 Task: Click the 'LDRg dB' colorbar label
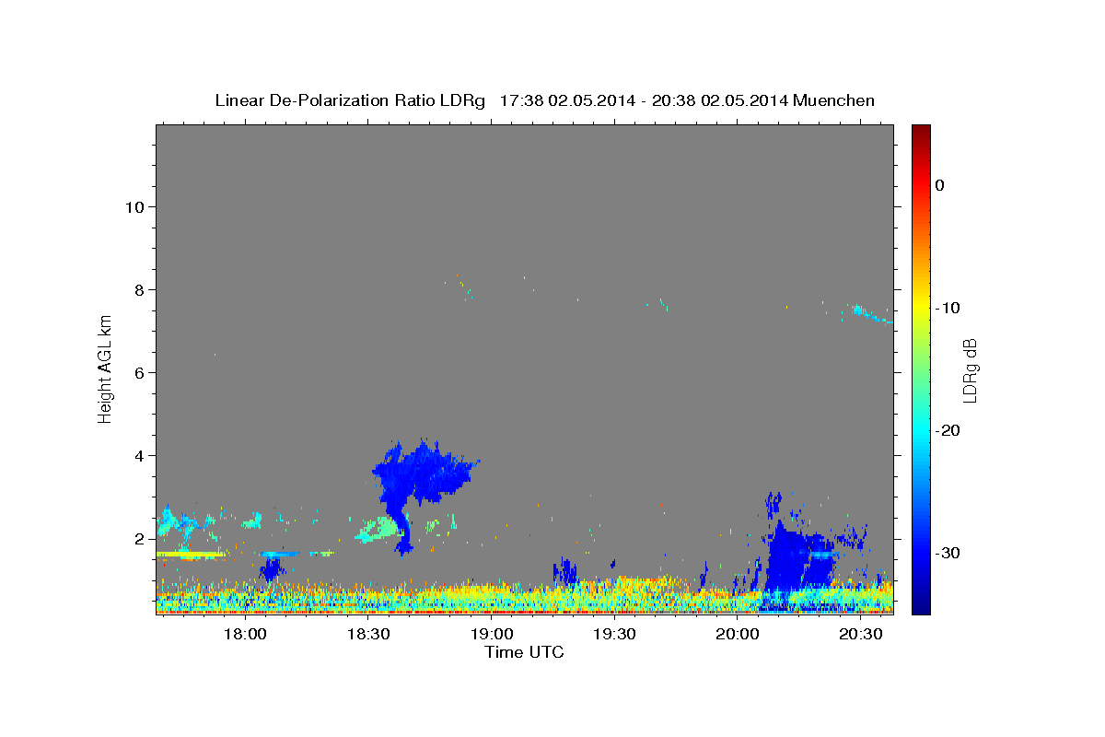point(970,370)
